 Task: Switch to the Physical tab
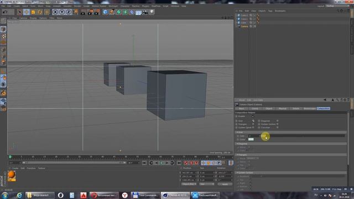283,108
